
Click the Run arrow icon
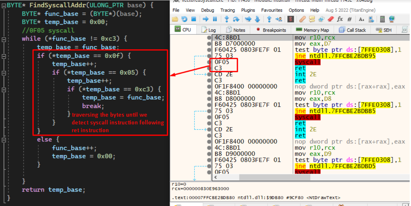[x=206, y=19]
